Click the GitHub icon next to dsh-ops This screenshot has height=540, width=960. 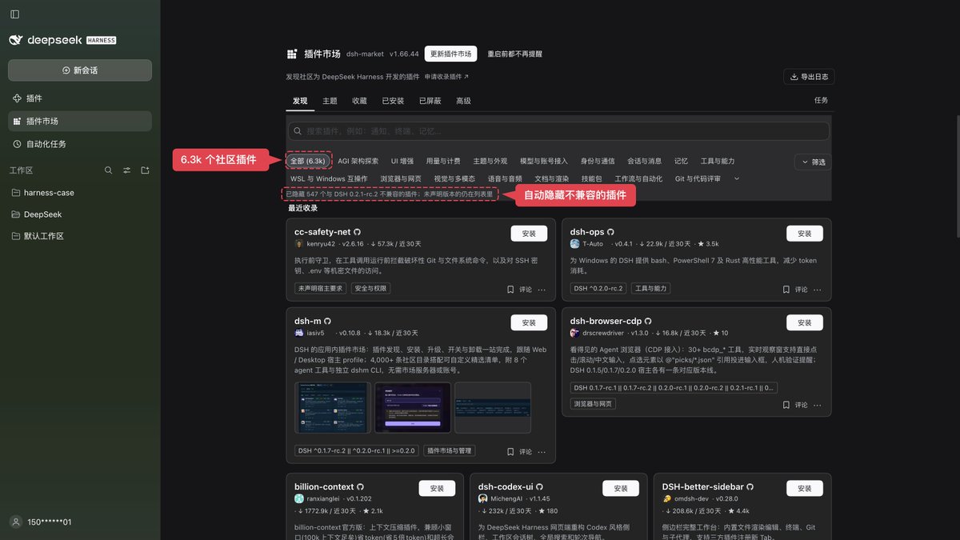tap(610, 232)
